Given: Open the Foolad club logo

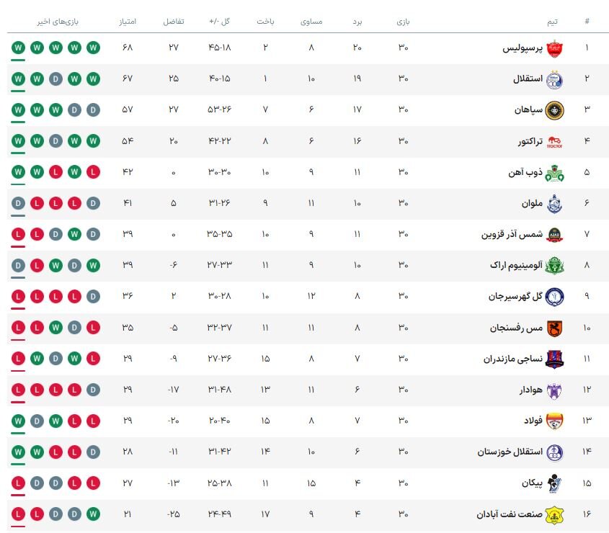Looking at the screenshot, I should click(554, 421).
